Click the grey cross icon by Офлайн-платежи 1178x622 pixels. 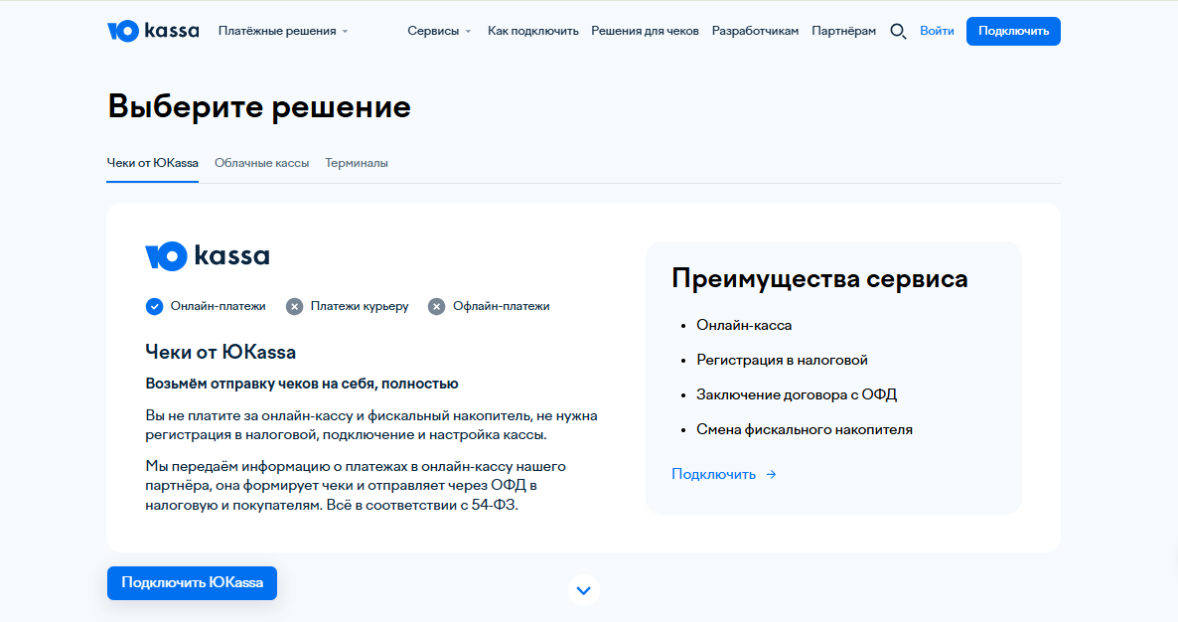pos(436,306)
